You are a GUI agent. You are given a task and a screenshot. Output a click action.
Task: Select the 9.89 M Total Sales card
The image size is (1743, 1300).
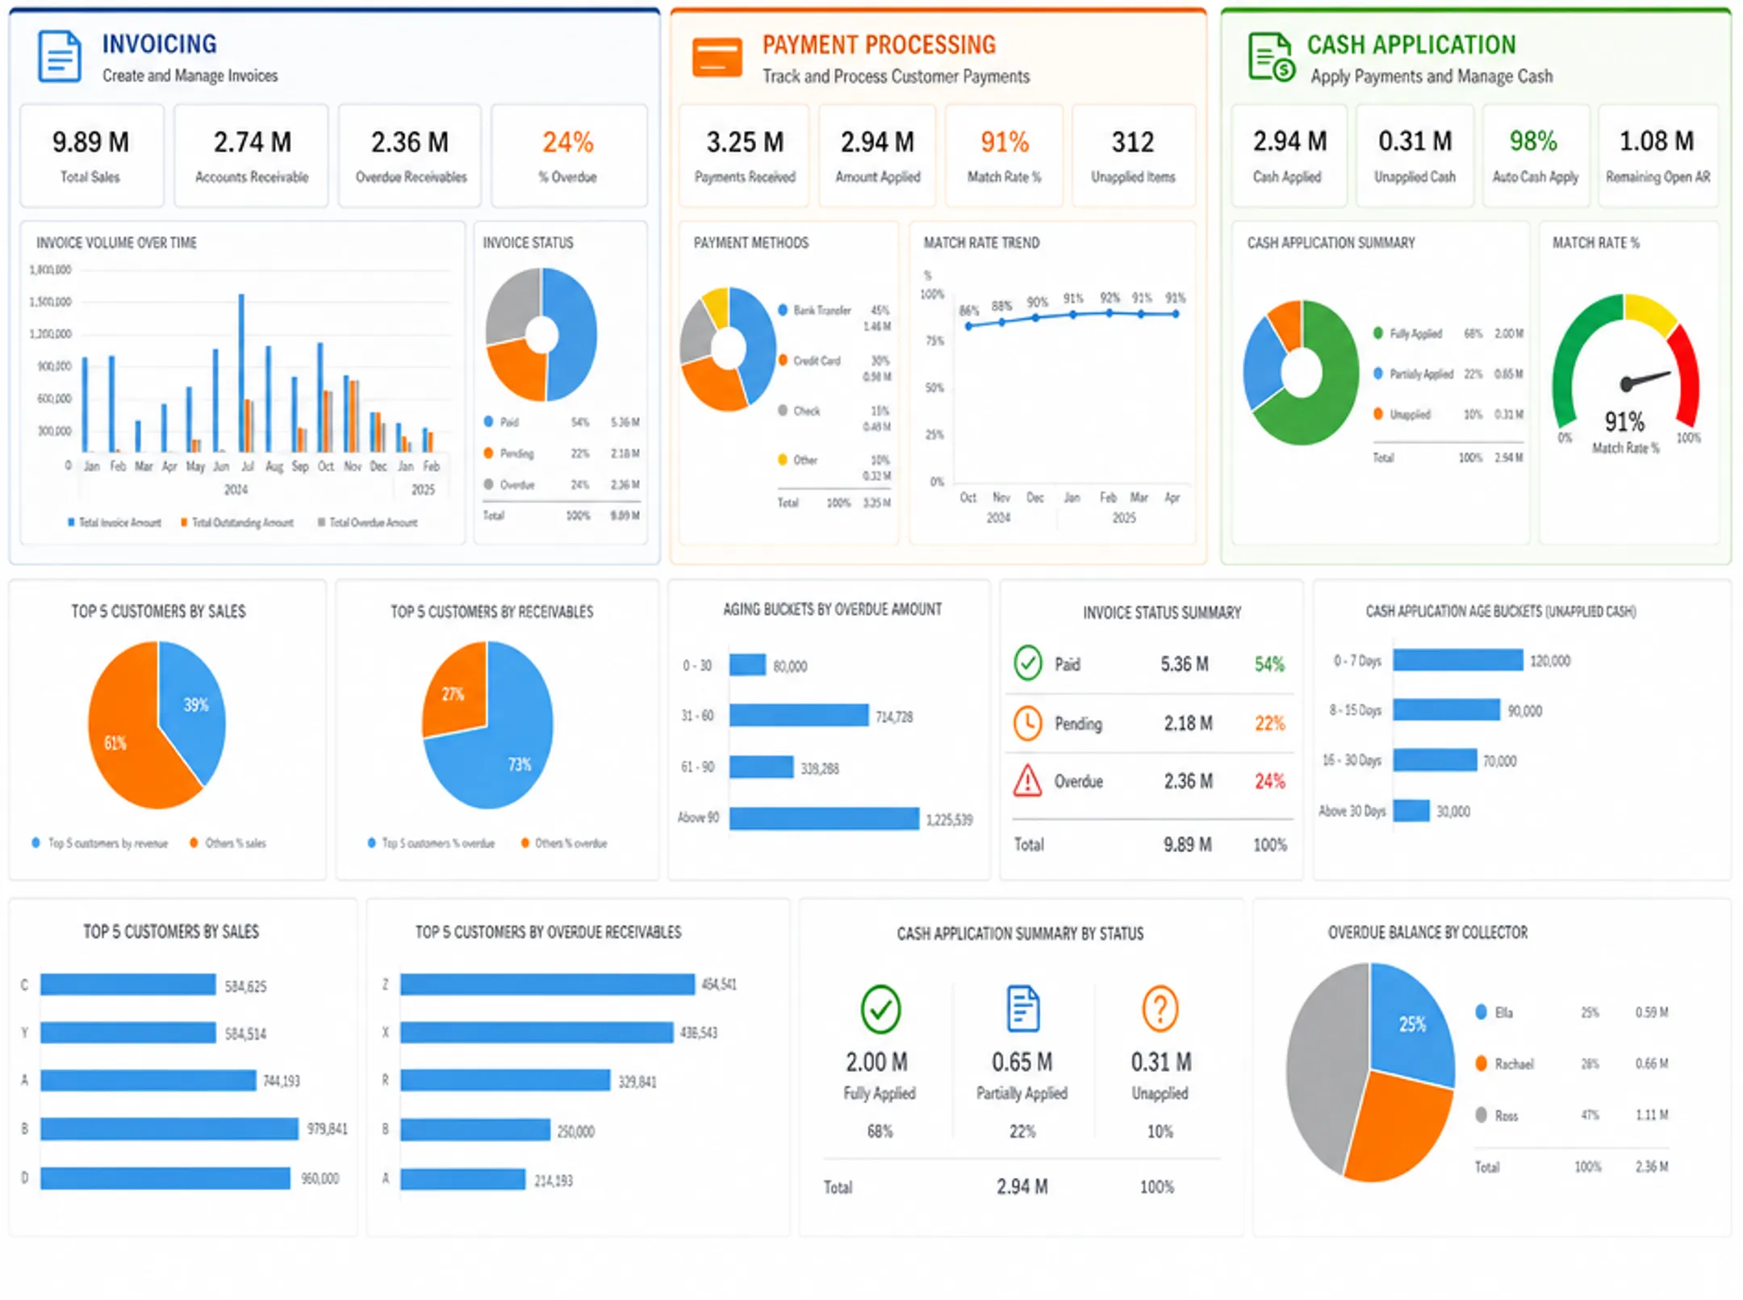pos(91,155)
